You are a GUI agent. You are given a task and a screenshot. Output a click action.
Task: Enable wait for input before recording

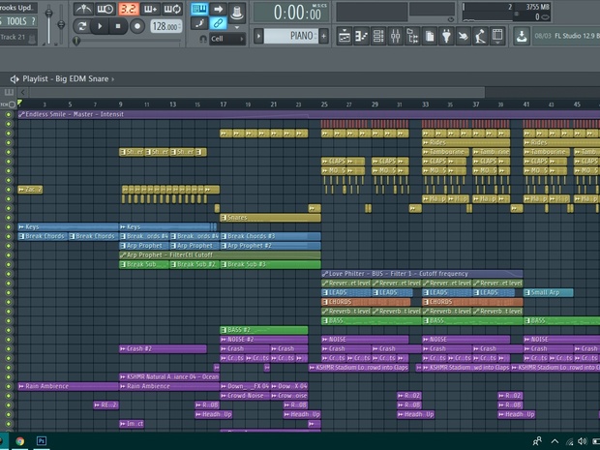[105, 9]
